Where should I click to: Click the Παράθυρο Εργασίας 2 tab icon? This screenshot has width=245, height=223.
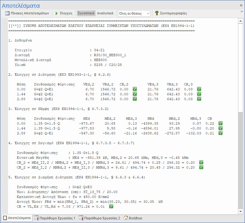pyautogui.click(x=81, y=218)
